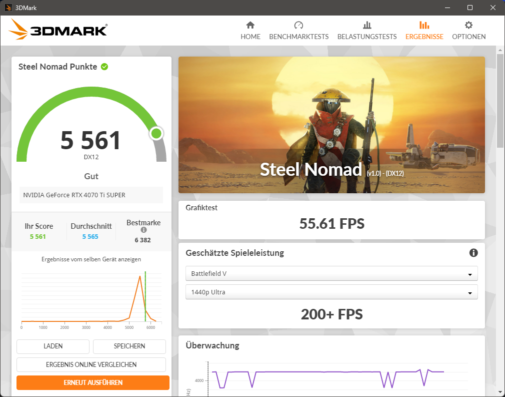The height and width of the screenshot is (397, 505).
Task: Go to OPTIONEN tab
Action: pyautogui.click(x=468, y=31)
